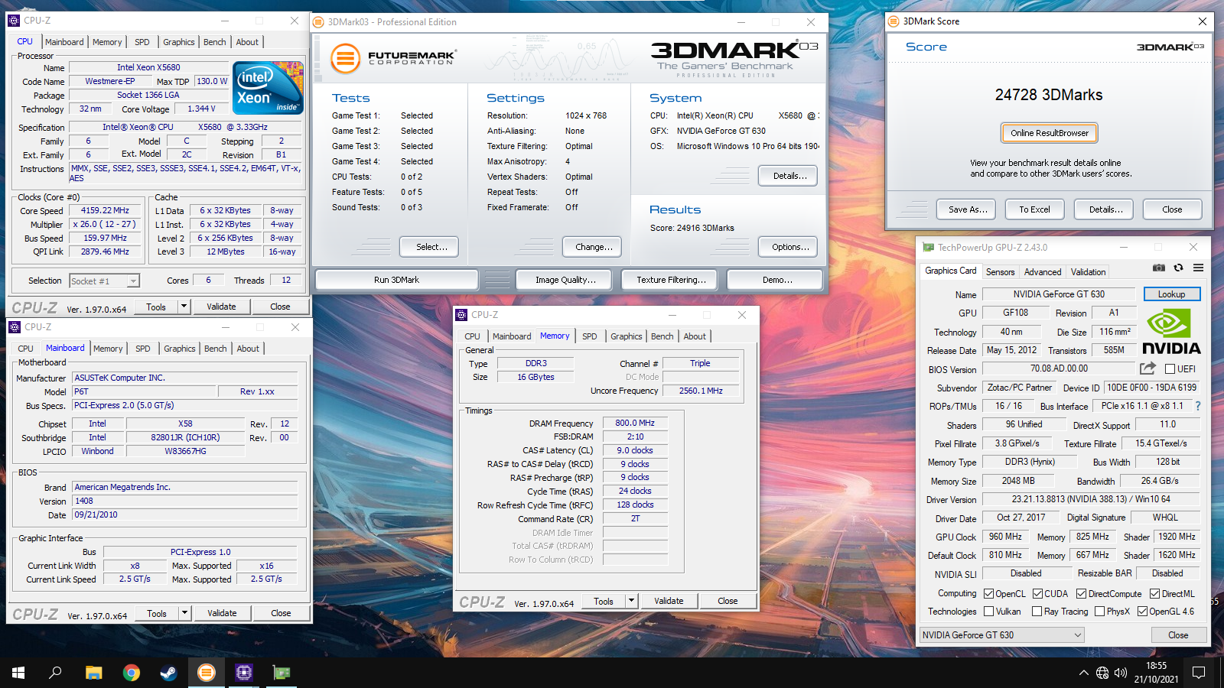
Task: Click the GPU-Z refresh icon
Action: (x=1179, y=268)
